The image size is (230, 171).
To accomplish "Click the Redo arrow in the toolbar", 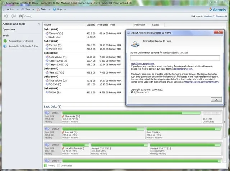I will tap(14, 16).
